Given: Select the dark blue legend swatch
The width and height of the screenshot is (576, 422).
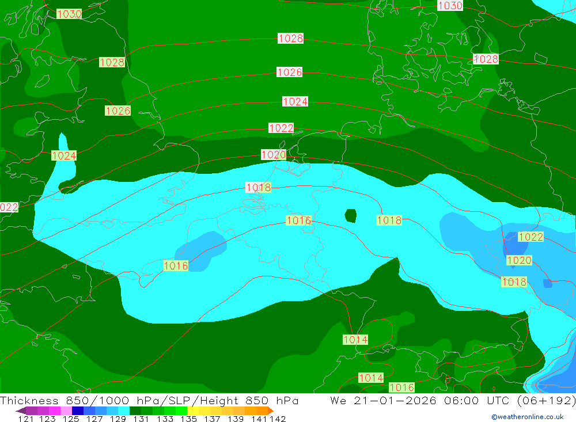Looking at the screenshot, I should coord(78,410).
